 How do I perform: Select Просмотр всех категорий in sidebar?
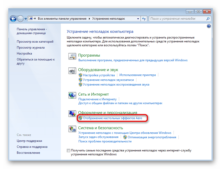pyautogui.click(x=35, y=42)
